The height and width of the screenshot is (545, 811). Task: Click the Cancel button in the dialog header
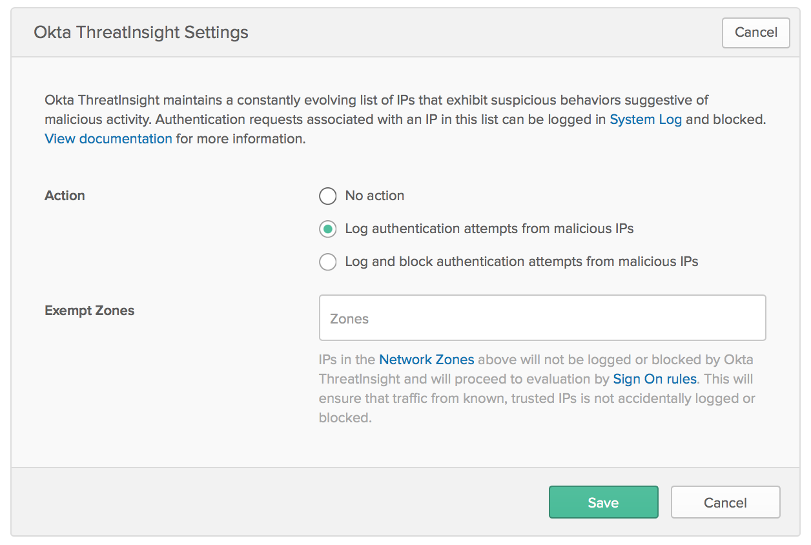click(755, 32)
